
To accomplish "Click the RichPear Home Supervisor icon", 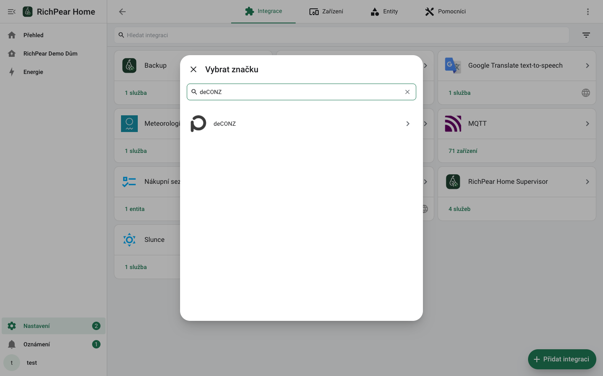I will (x=453, y=182).
